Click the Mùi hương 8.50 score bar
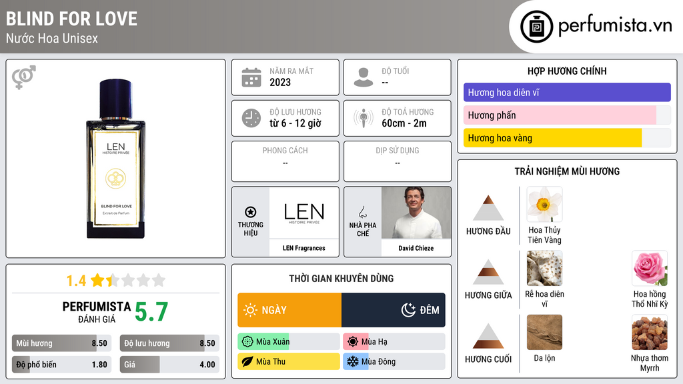The image size is (683, 384). click(61, 343)
